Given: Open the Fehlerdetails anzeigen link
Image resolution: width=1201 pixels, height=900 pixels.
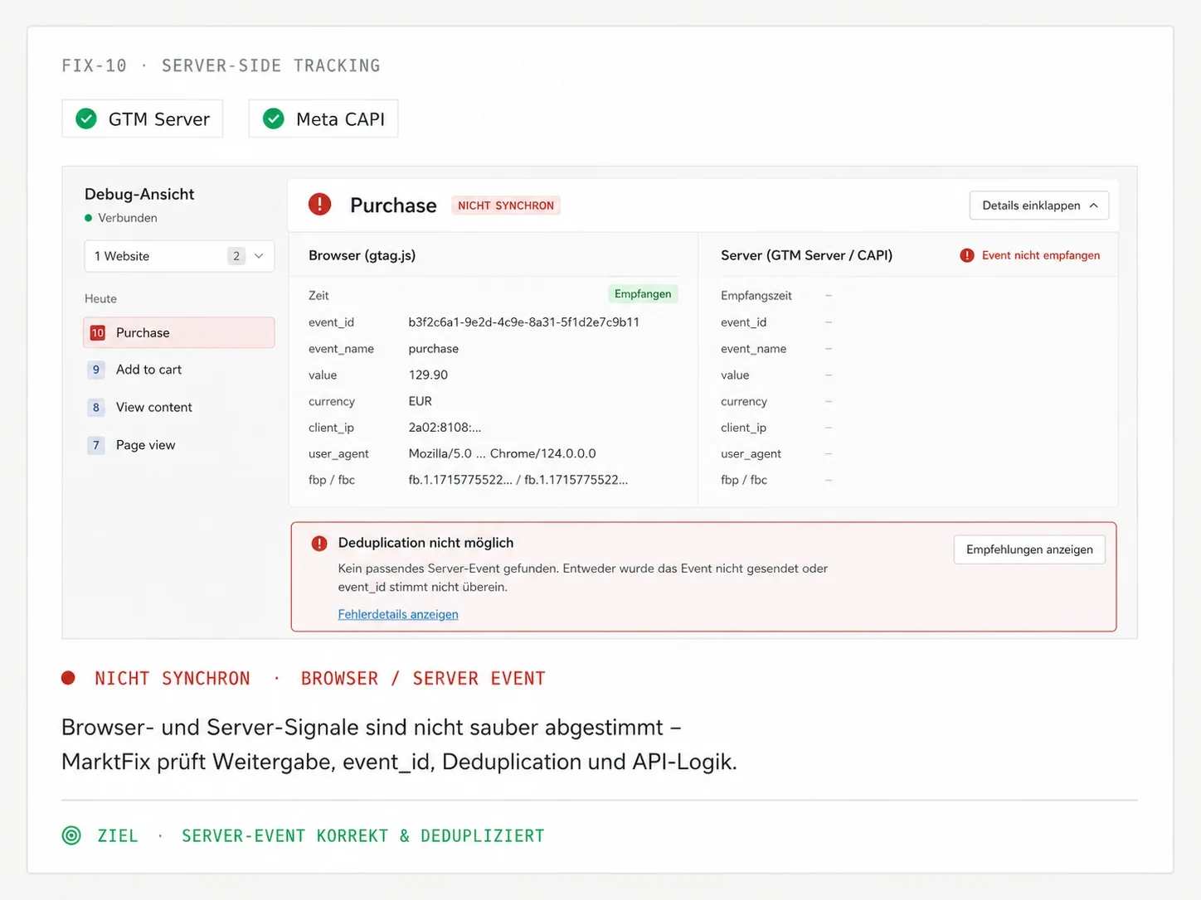Looking at the screenshot, I should (398, 614).
